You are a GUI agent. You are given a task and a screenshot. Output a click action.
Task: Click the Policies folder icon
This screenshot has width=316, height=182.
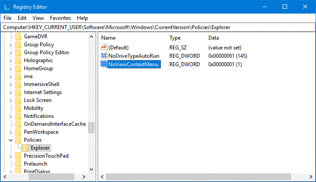pyautogui.click(x=18, y=140)
